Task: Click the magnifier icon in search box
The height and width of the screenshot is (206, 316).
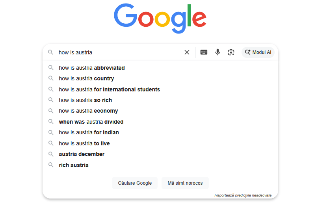Action: pos(51,52)
